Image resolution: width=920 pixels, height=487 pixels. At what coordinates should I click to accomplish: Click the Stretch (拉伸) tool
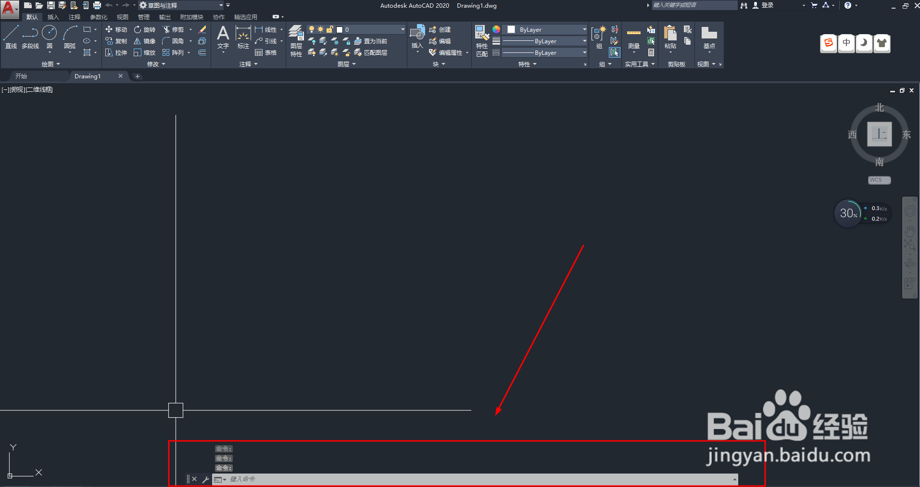116,52
